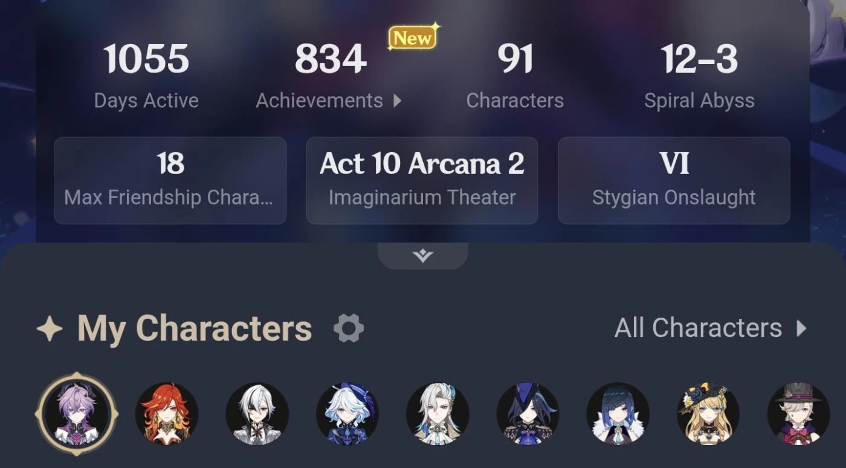View Spiral Abyss 12-3 record
846x468 pixels.
(699, 75)
